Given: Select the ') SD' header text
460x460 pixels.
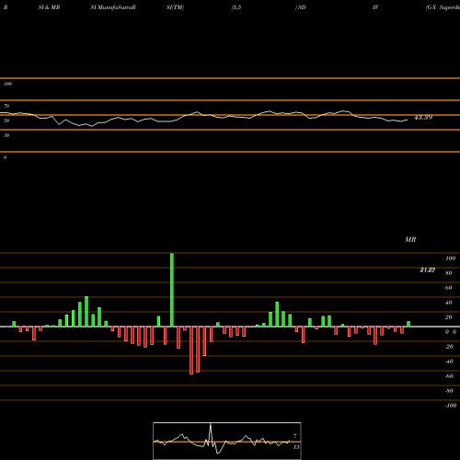Looking at the screenshot, I should tap(301, 7).
